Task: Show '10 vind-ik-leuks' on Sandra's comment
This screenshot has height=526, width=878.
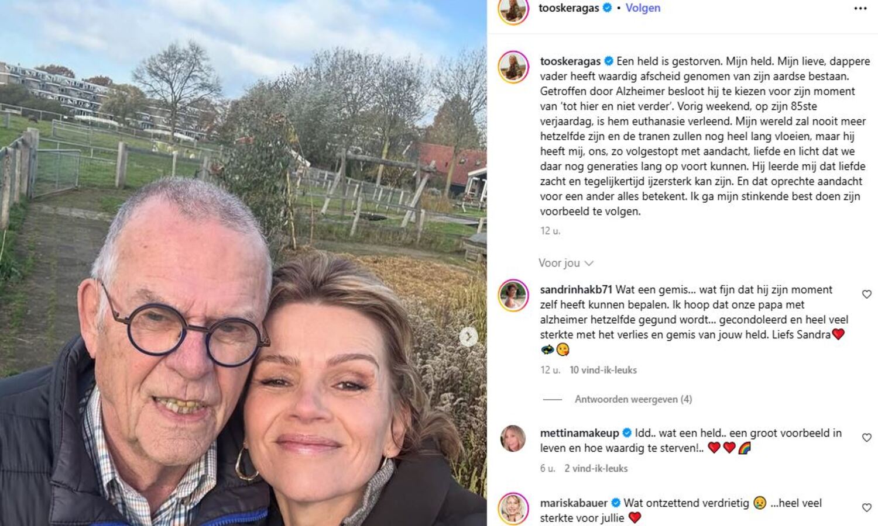Action: (603, 370)
